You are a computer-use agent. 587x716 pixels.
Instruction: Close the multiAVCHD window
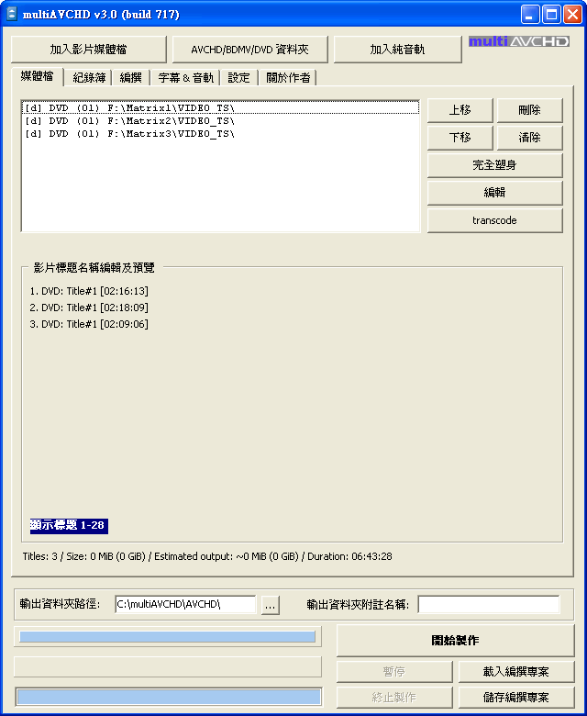point(572,15)
